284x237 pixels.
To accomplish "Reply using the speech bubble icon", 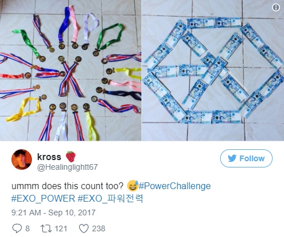I will [17, 228].
